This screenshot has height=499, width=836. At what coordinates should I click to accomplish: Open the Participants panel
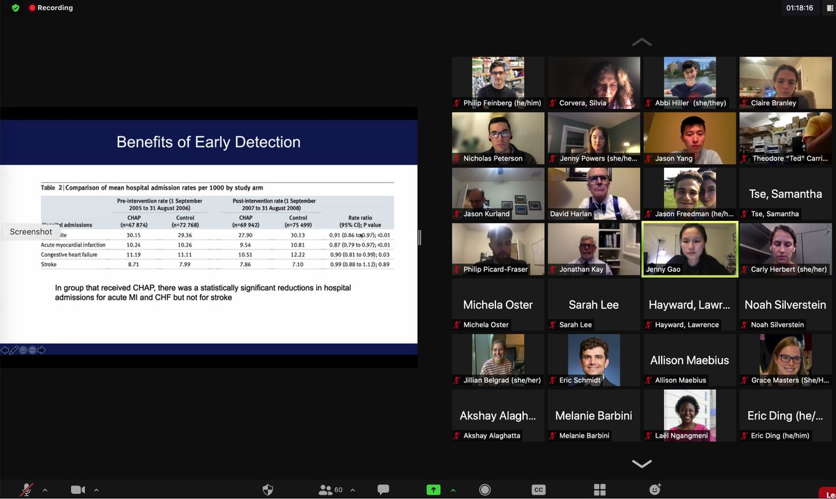[x=326, y=489]
